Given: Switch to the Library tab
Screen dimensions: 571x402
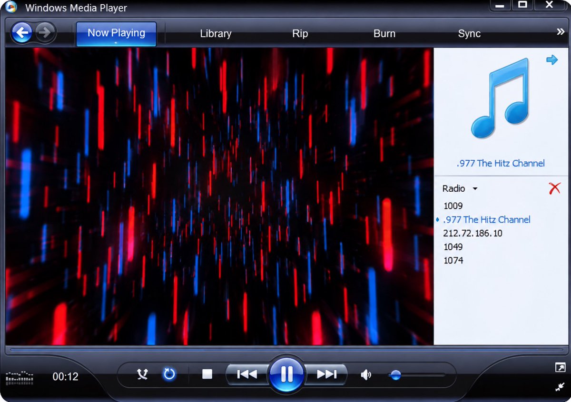Looking at the screenshot, I should 216,34.
